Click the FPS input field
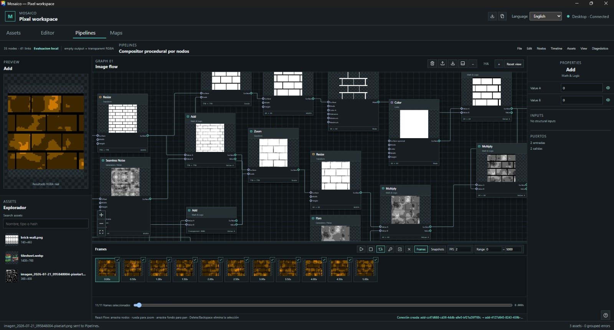 point(463,249)
